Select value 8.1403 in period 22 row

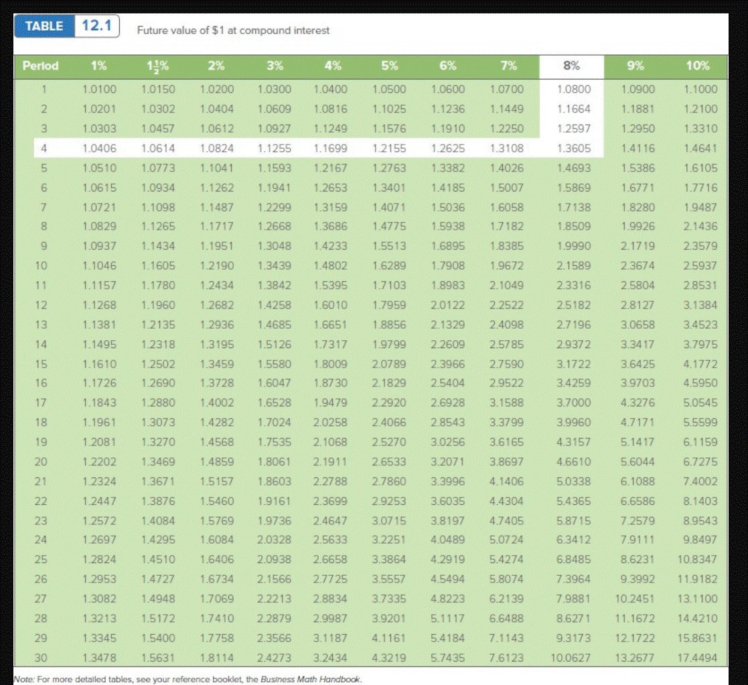700,501
